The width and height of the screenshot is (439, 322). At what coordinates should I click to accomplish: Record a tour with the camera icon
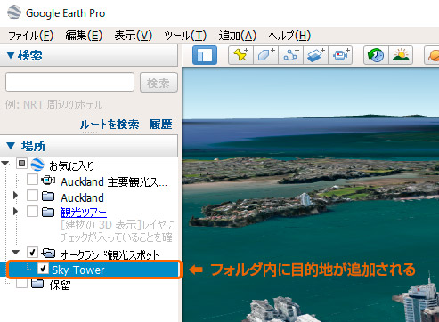[340, 55]
